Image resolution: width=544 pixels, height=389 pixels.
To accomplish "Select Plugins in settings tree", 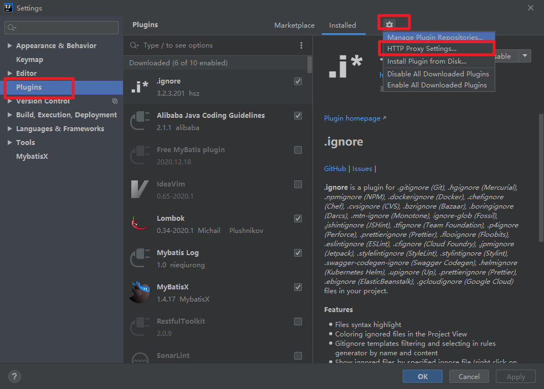I will [x=29, y=87].
